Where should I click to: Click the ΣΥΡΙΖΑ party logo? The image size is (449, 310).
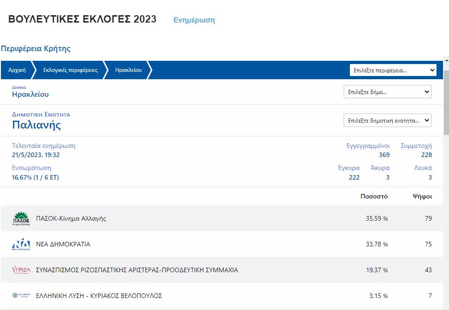(21, 270)
